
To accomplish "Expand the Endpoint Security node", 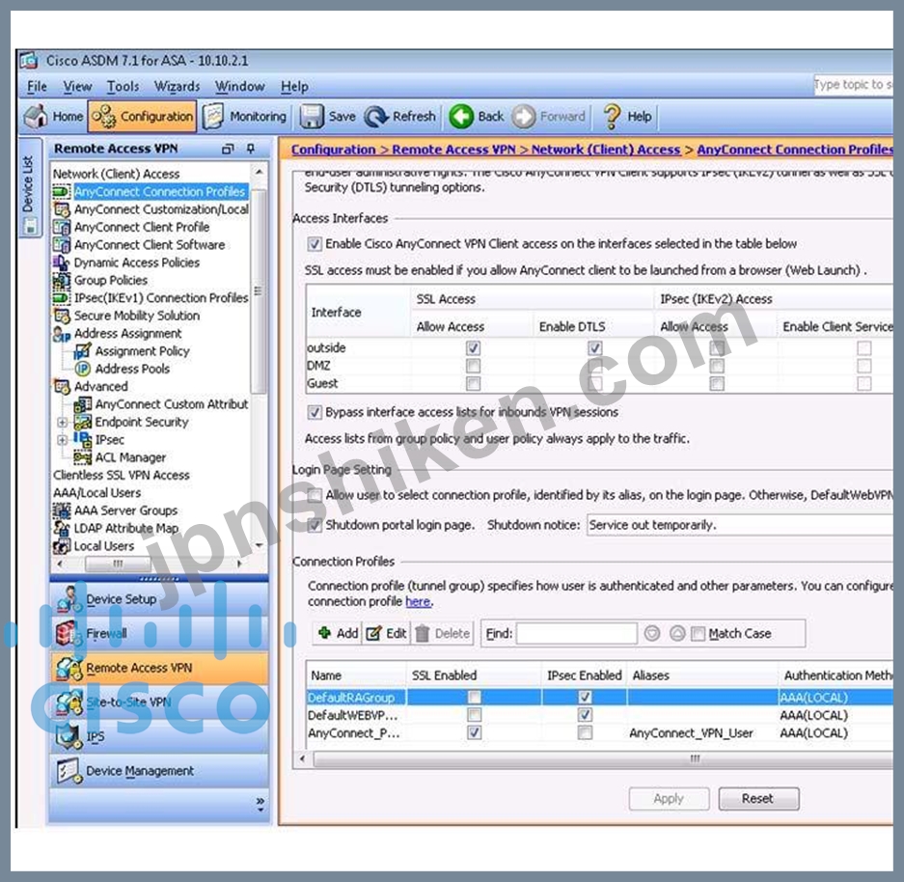I will [x=63, y=423].
